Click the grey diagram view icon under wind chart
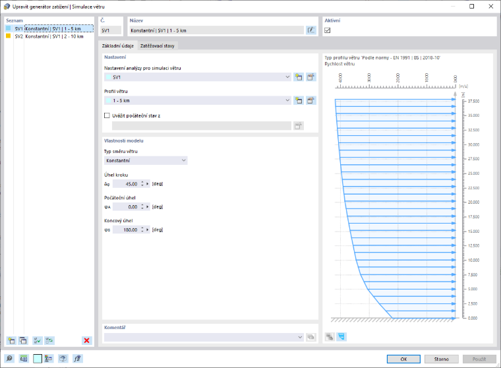The height and width of the screenshot is (368, 501). tap(330, 336)
